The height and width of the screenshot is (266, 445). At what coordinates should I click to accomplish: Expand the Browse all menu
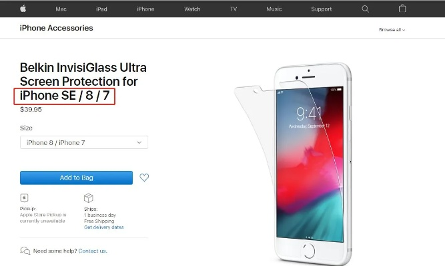392,30
